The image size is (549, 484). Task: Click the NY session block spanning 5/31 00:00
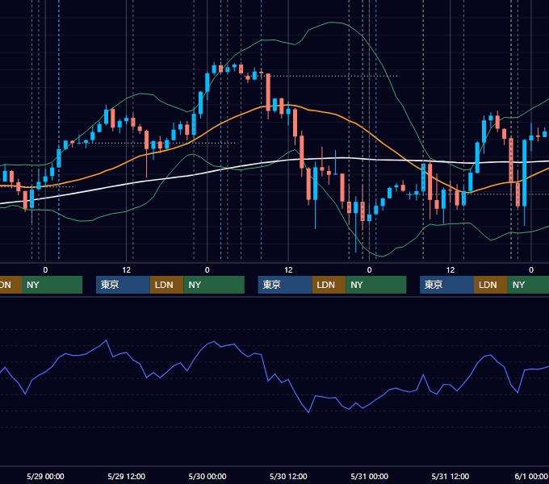pos(376,285)
